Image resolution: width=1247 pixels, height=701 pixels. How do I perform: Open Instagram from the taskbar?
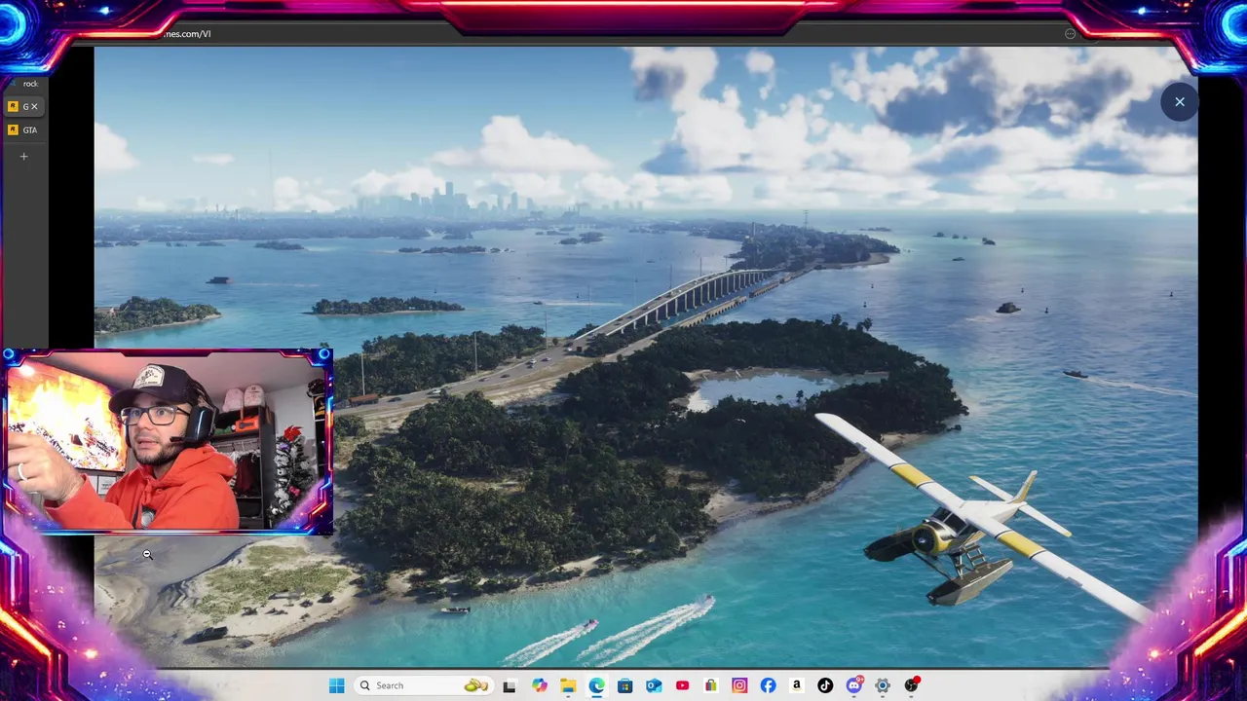pyautogui.click(x=739, y=685)
